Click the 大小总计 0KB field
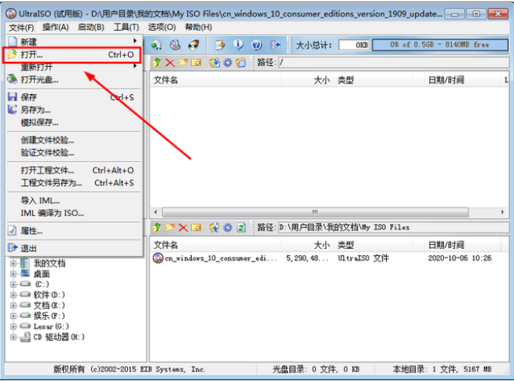 click(354, 45)
